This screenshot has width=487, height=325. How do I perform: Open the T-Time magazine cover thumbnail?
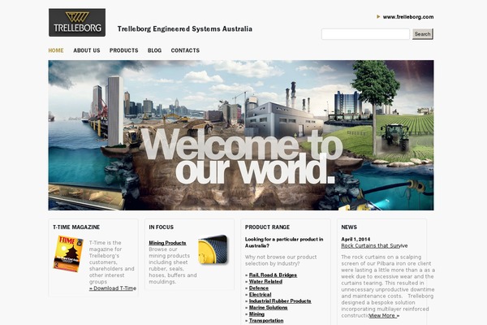click(68, 253)
